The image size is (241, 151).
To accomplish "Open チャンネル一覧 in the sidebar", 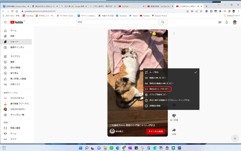I will [16, 115].
